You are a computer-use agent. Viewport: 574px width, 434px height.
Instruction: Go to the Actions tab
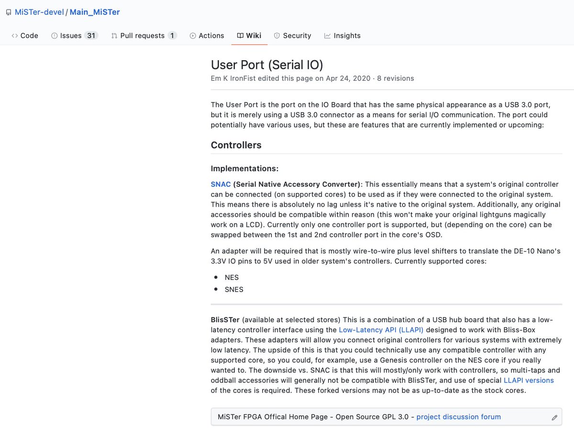click(207, 35)
